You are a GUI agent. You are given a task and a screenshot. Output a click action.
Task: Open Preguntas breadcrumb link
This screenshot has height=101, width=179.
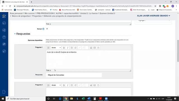pos(37,16)
